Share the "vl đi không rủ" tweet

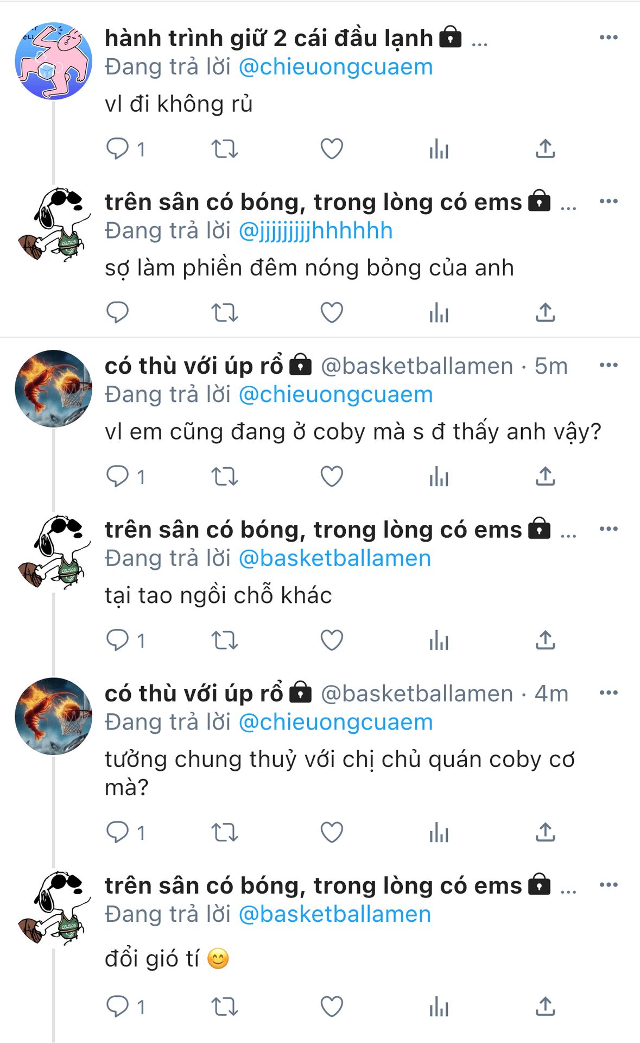pyautogui.click(x=546, y=149)
